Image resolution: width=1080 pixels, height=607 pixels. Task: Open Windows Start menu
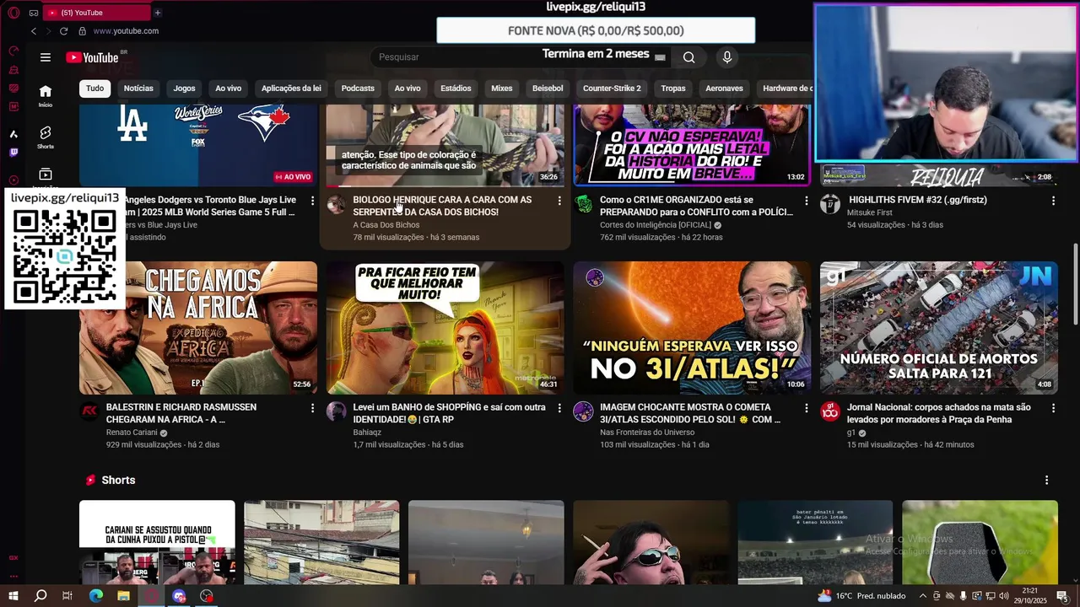pyautogui.click(x=13, y=596)
